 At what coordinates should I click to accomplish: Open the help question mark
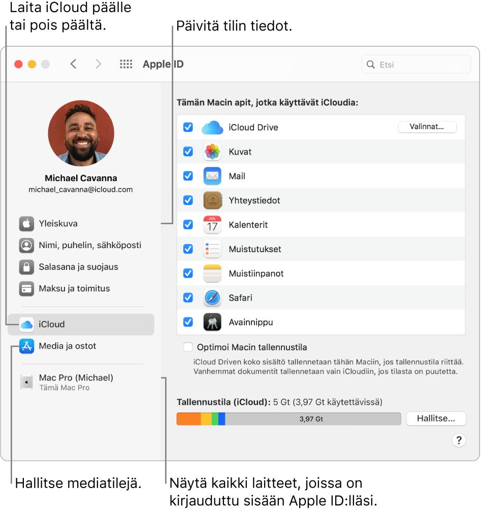(x=459, y=440)
